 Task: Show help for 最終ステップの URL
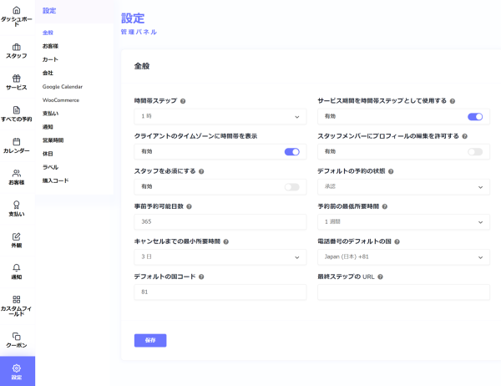pos(380,277)
